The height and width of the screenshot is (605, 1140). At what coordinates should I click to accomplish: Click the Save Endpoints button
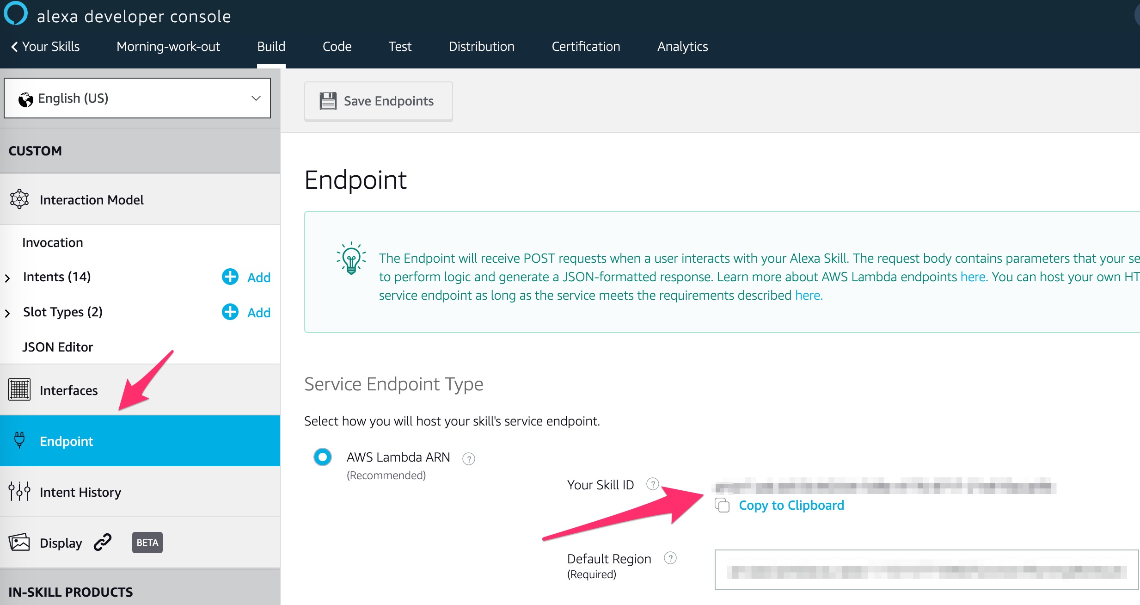point(378,101)
